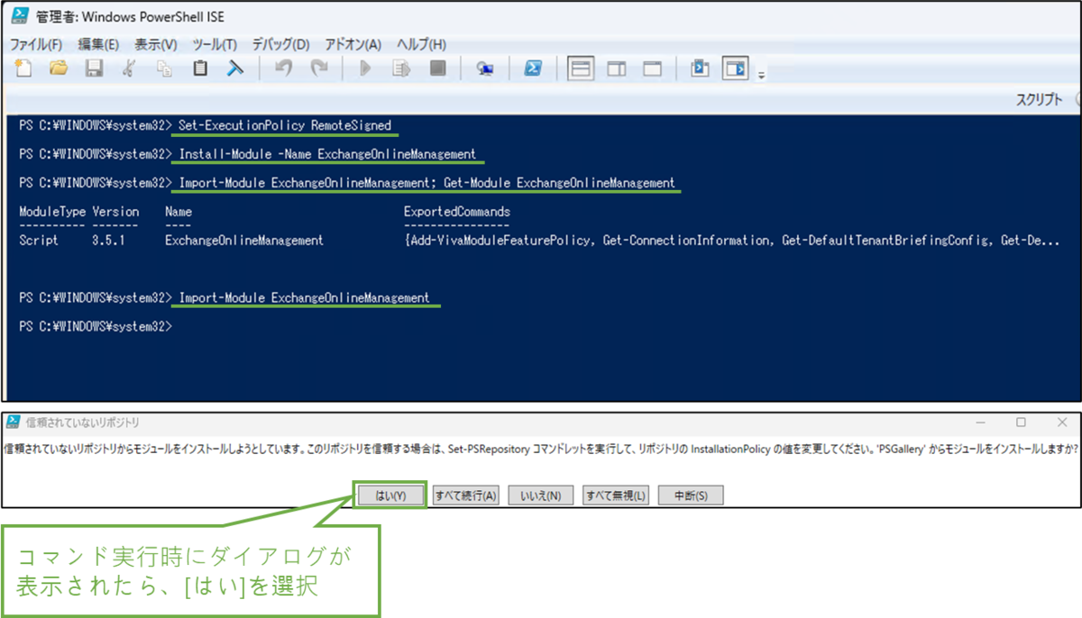Cut selection with scissors icon

129,68
